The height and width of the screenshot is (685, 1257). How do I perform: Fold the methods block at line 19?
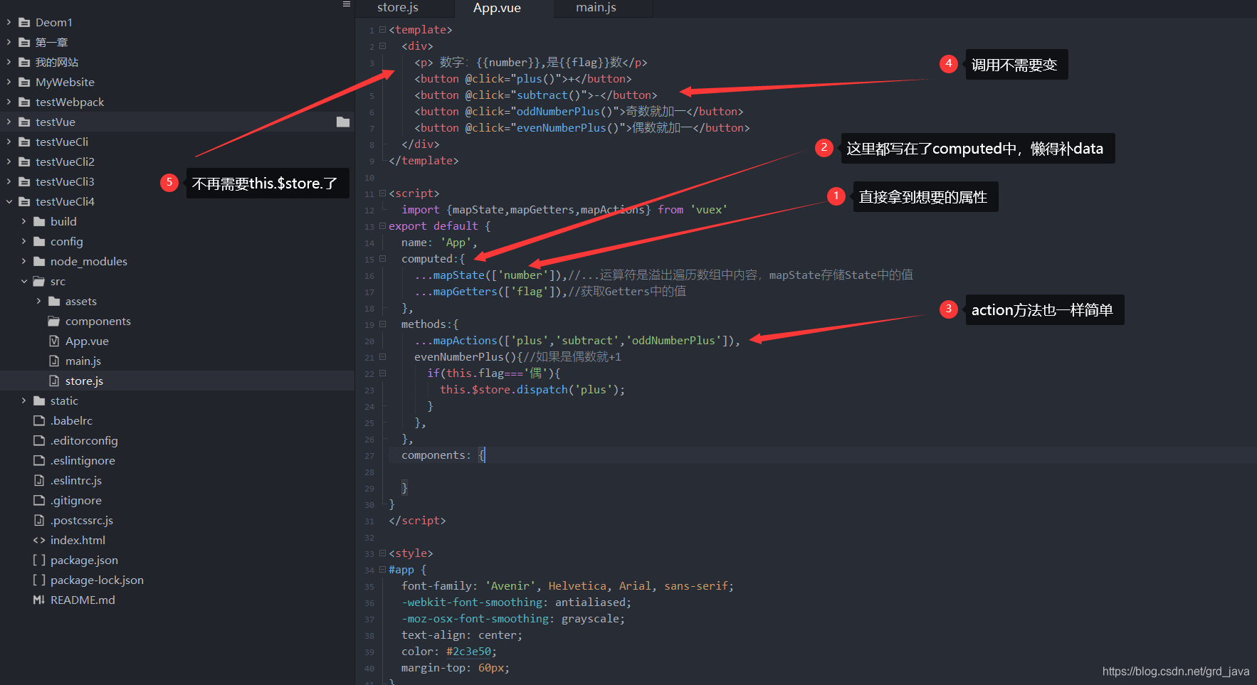[382, 324]
